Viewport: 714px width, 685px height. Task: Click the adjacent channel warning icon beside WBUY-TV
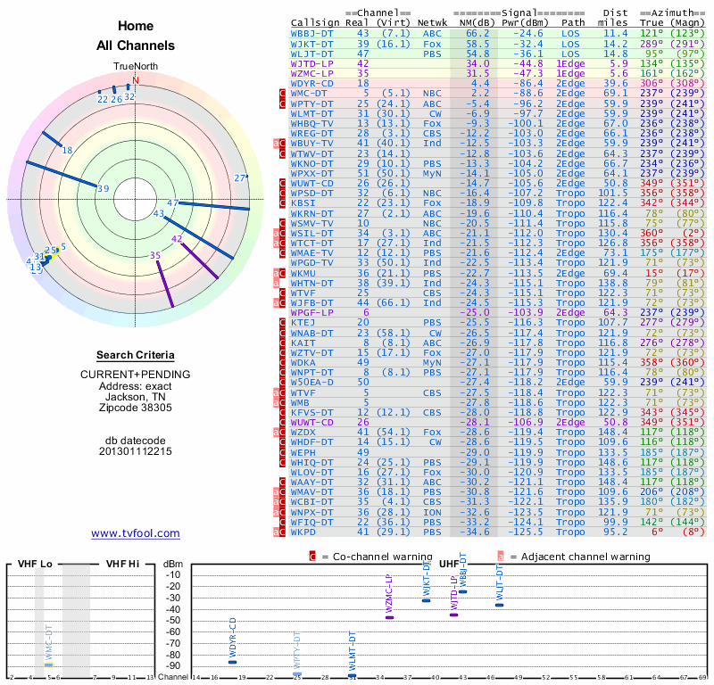[276, 143]
